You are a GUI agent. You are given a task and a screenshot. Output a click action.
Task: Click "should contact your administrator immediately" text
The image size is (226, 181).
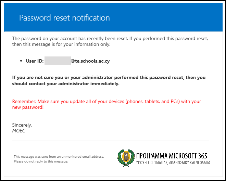(66, 83)
